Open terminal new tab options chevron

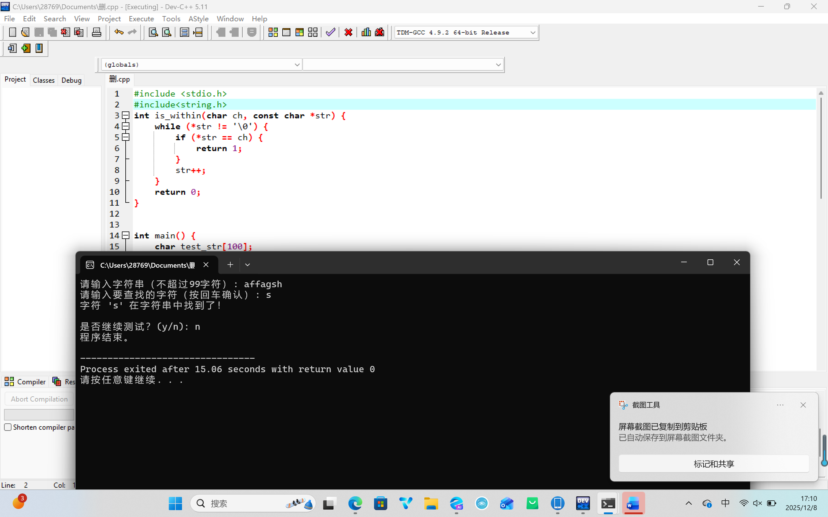[x=247, y=265]
